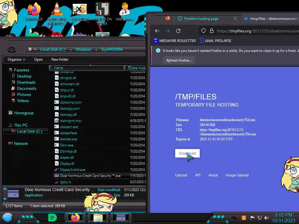Image resolution: width=299 pixels, height=224 pixels.
Task: Switch to the Problem loading page tab
Action: coord(201,18)
